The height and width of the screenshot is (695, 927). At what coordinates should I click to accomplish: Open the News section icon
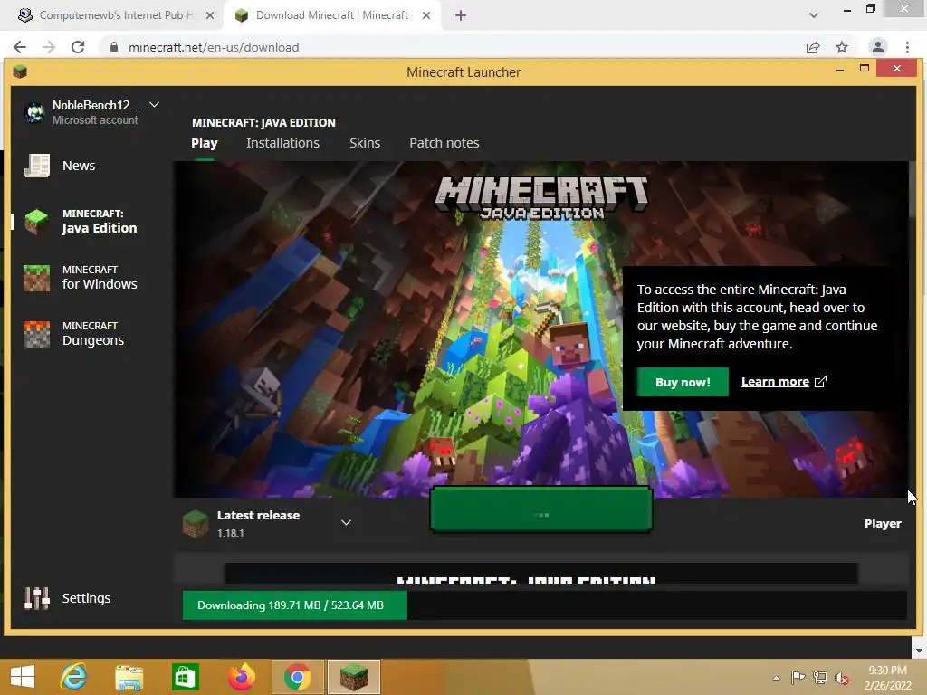click(x=36, y=166)
